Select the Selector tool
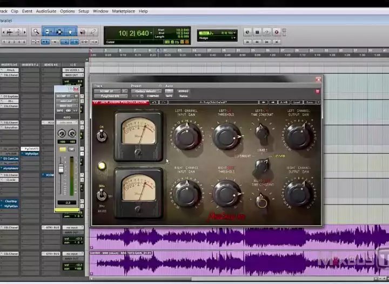389x284 pixels. (x=59, y=32)
